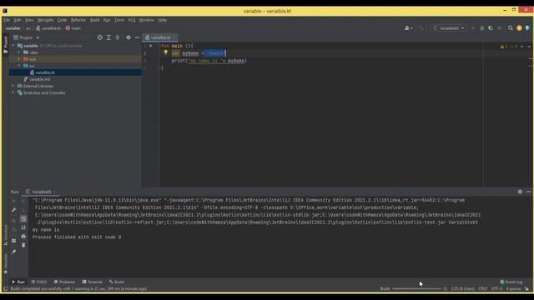Viewport: 534px width, 300px height.
Task: Open the Refactor menu
Action: [78, 20]
